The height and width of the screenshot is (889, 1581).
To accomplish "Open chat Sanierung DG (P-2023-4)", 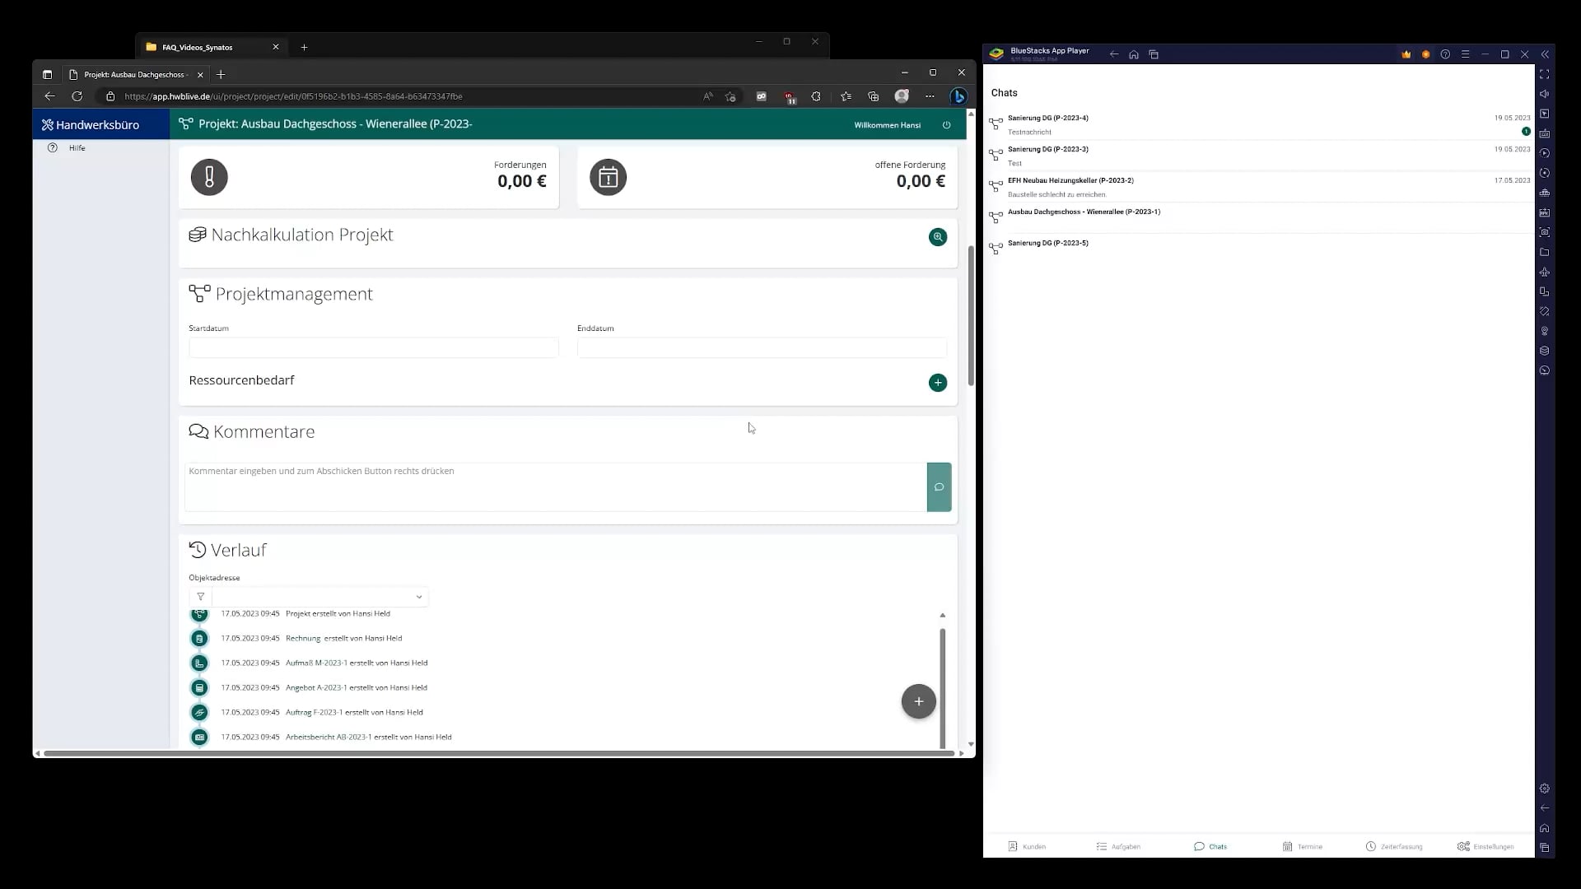I will tap(1259, 124).
